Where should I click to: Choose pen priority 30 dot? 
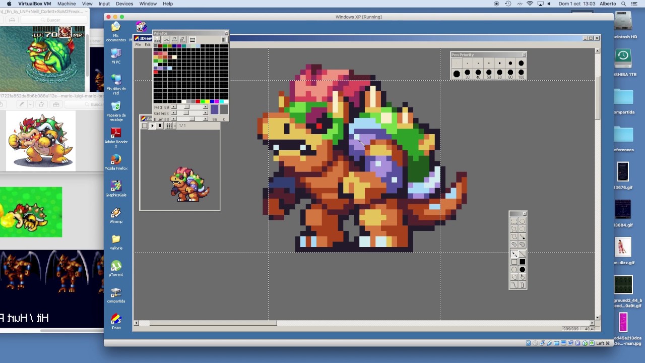pyautogui.click(x=467, y=74)
